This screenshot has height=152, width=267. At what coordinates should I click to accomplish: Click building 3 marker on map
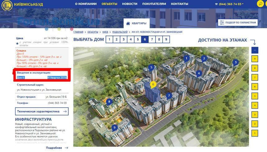(x=236, y=62)
